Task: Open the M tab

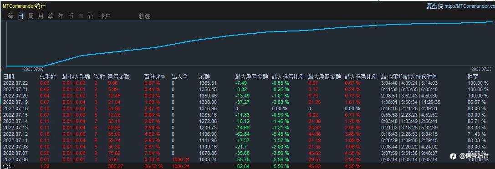Action: click(x=81, y=16)
